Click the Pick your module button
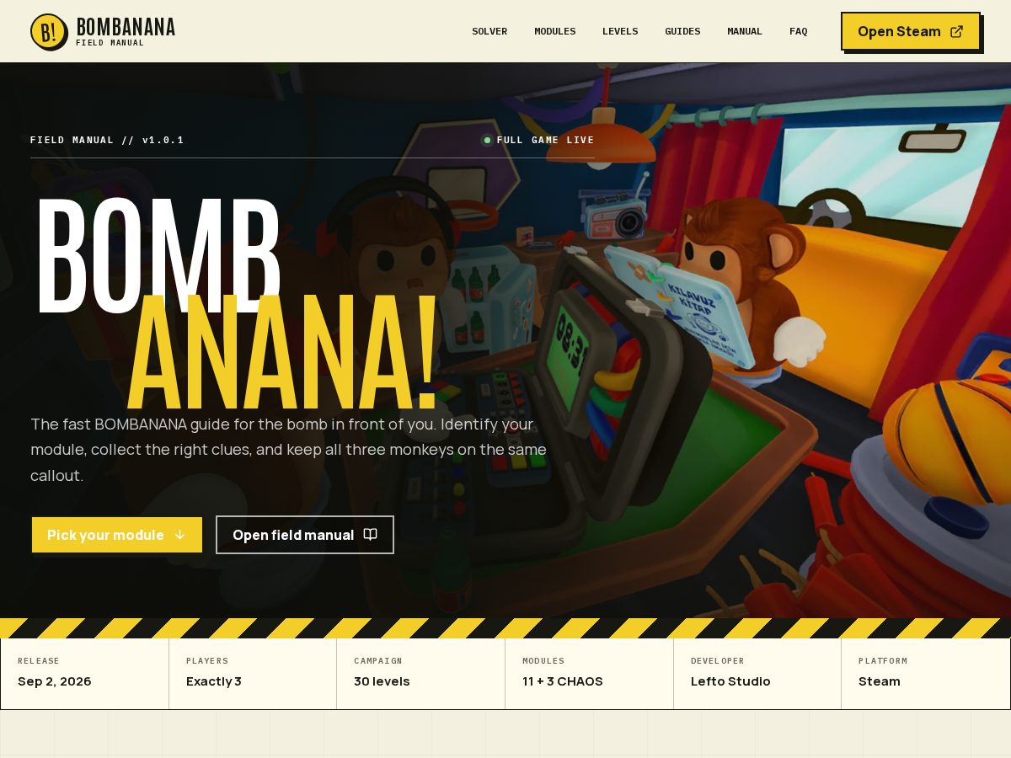 click(x=117, y=535)
